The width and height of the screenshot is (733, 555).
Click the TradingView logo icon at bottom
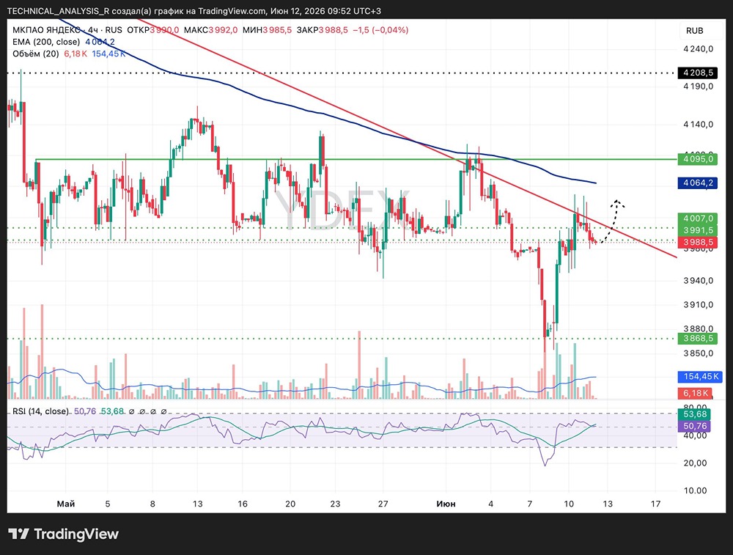(x=19, y=534)
